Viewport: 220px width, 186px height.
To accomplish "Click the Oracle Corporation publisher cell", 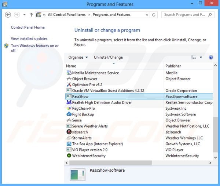I will coord(181,91).
